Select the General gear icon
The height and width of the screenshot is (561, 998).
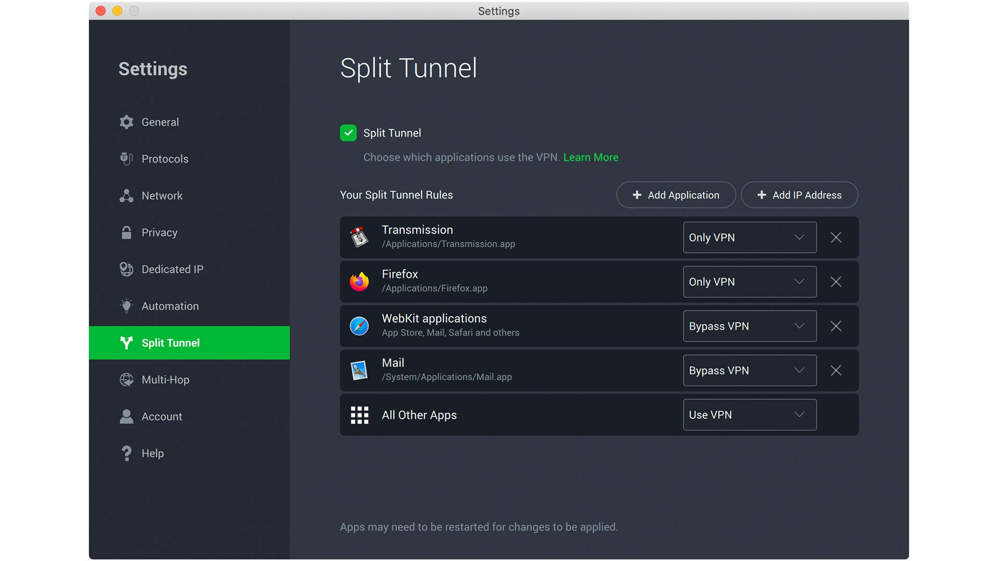click(126, 122)
